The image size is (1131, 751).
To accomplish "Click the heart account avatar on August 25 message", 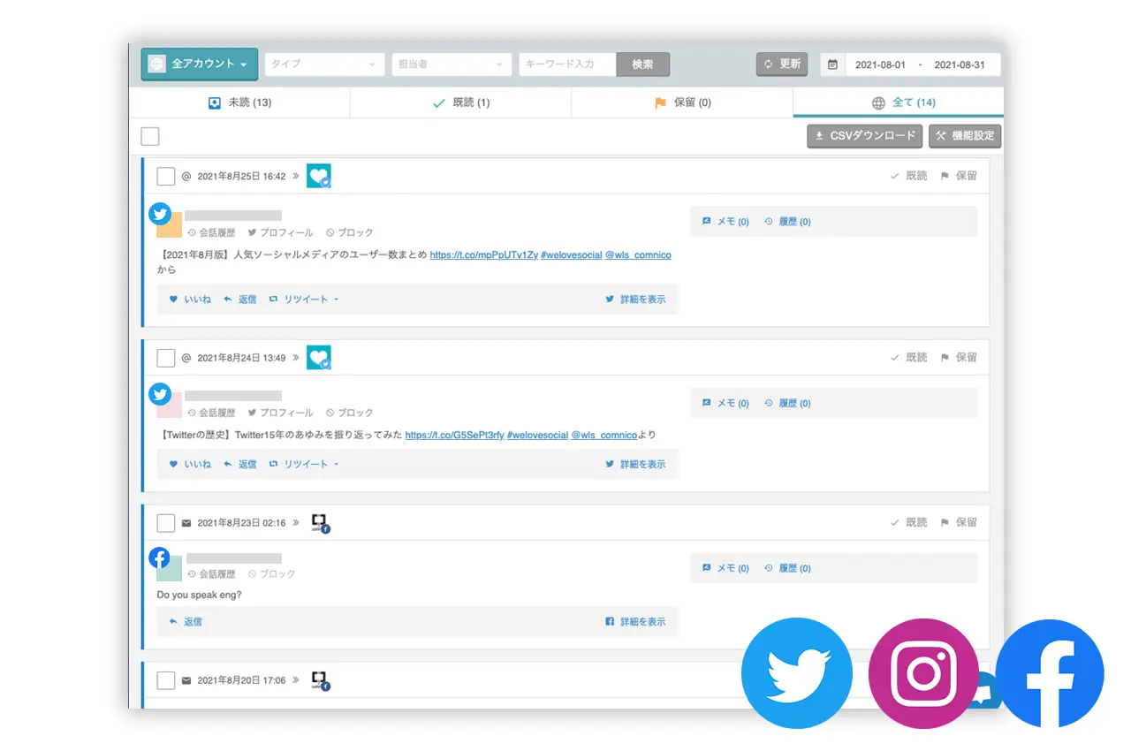I will click(319, 176).
